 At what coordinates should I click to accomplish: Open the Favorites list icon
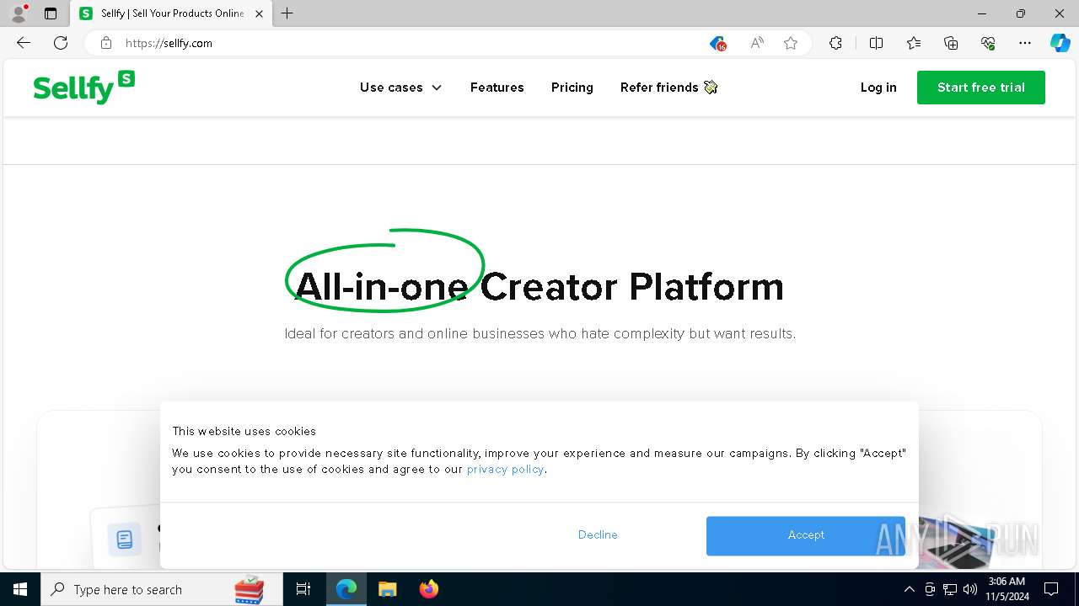click(x=914, y=43)
